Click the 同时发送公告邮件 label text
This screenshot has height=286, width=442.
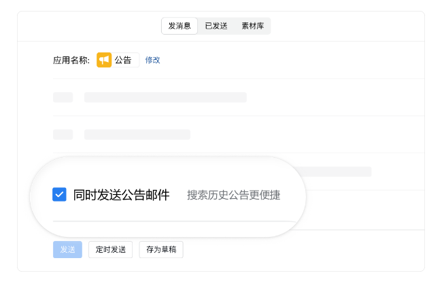click(x=121, y=195)
